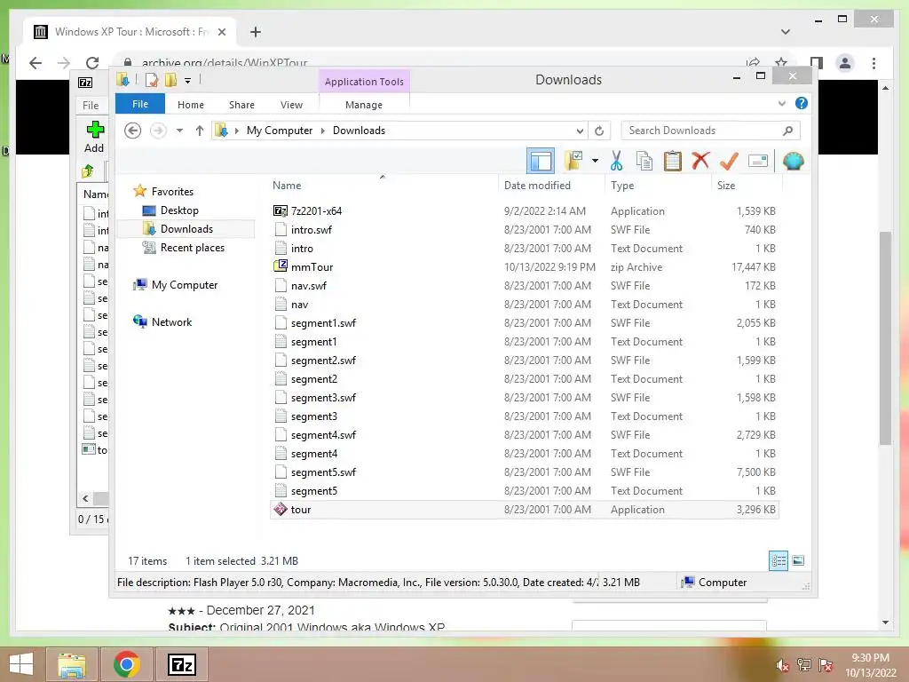Open Windows Start button on taskbar

(x=21, y=664)
